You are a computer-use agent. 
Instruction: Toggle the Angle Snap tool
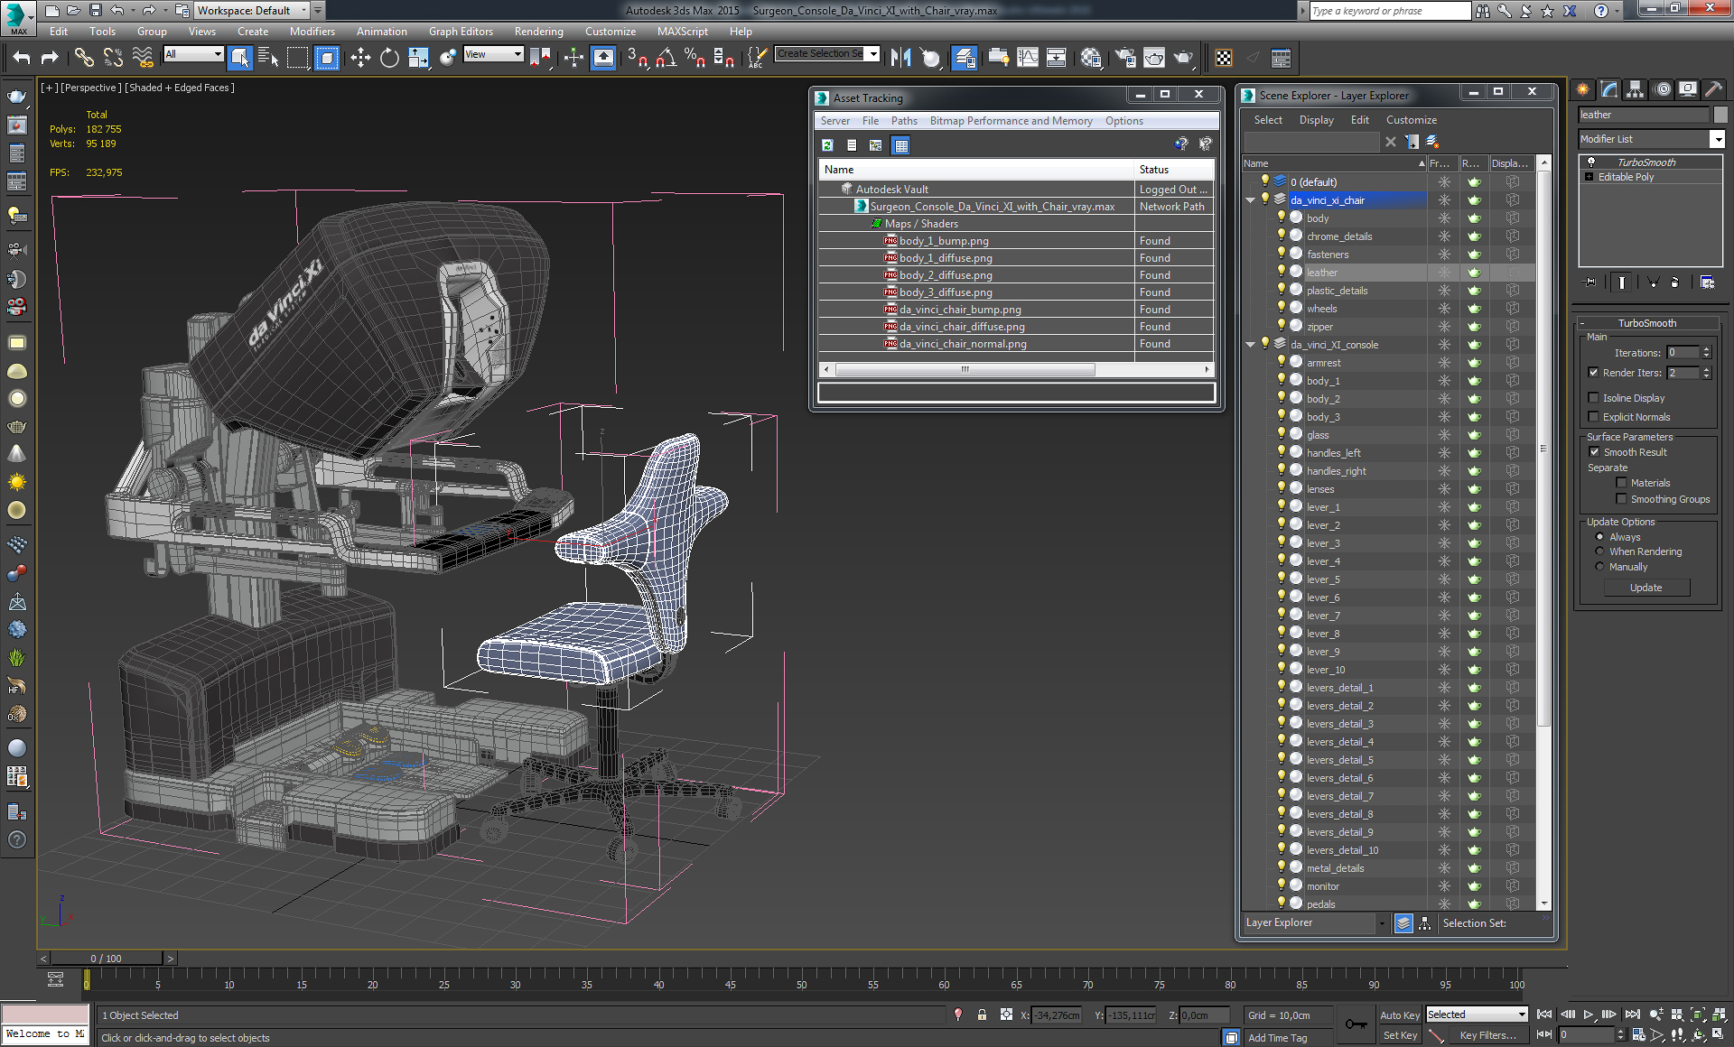666,58
